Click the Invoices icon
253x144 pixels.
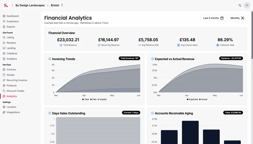coord(4,69)
